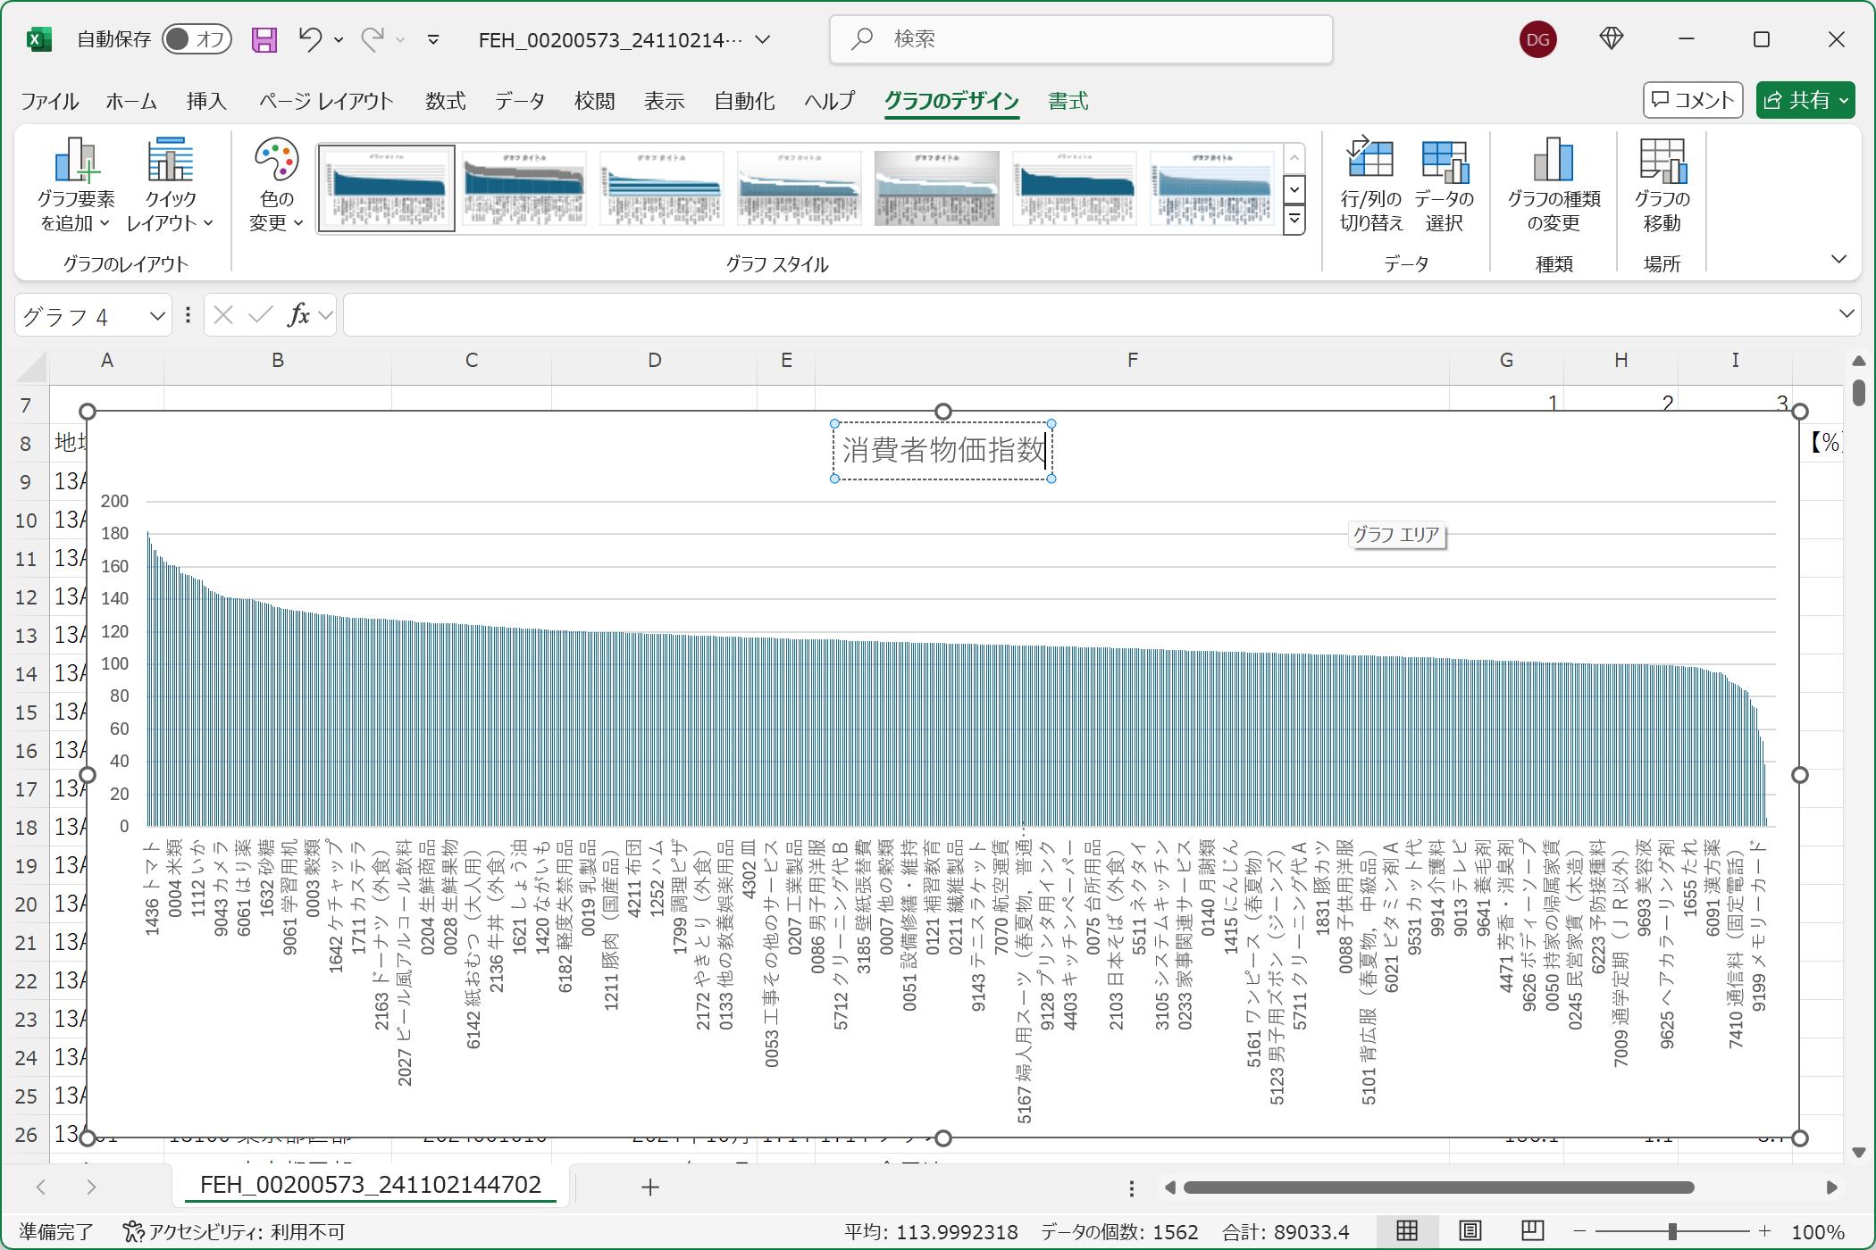Click 行/列の切り替え icon
1876x1250 pixels.
[x=1370, y=185]
